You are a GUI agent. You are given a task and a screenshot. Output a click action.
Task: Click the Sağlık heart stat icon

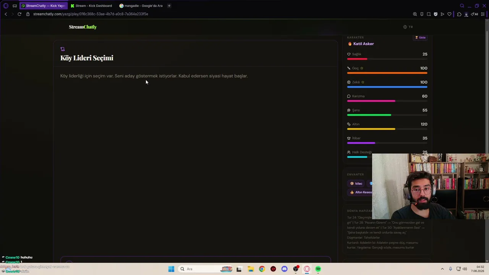(349, 54)
